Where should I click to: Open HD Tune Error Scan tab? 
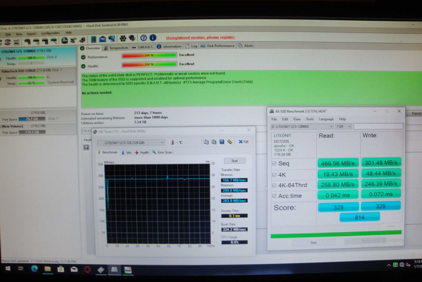(x=162, y=152)
